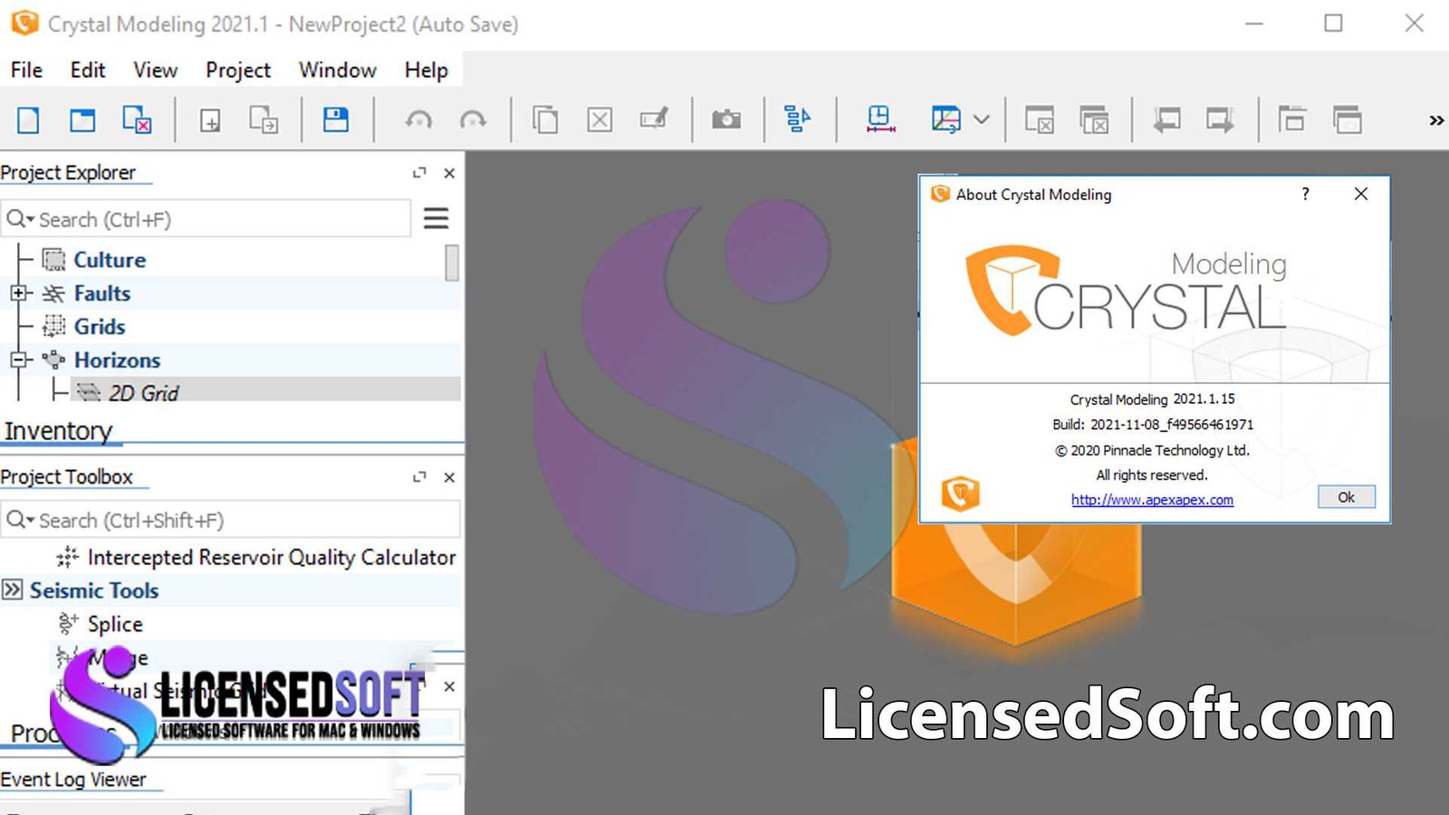The image size is (1449, 815).
Task: Click the close all windows toolbar icon
Action: (1094, 120)
